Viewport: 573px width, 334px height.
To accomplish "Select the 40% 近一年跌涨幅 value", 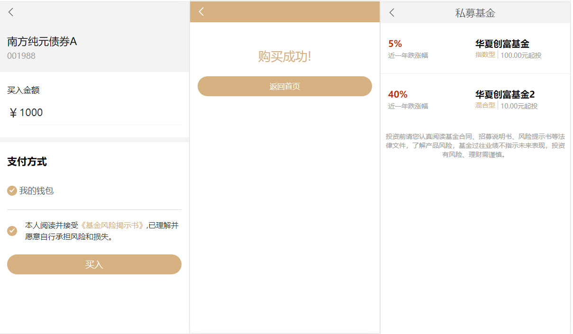I will click(x=398, y=94).
